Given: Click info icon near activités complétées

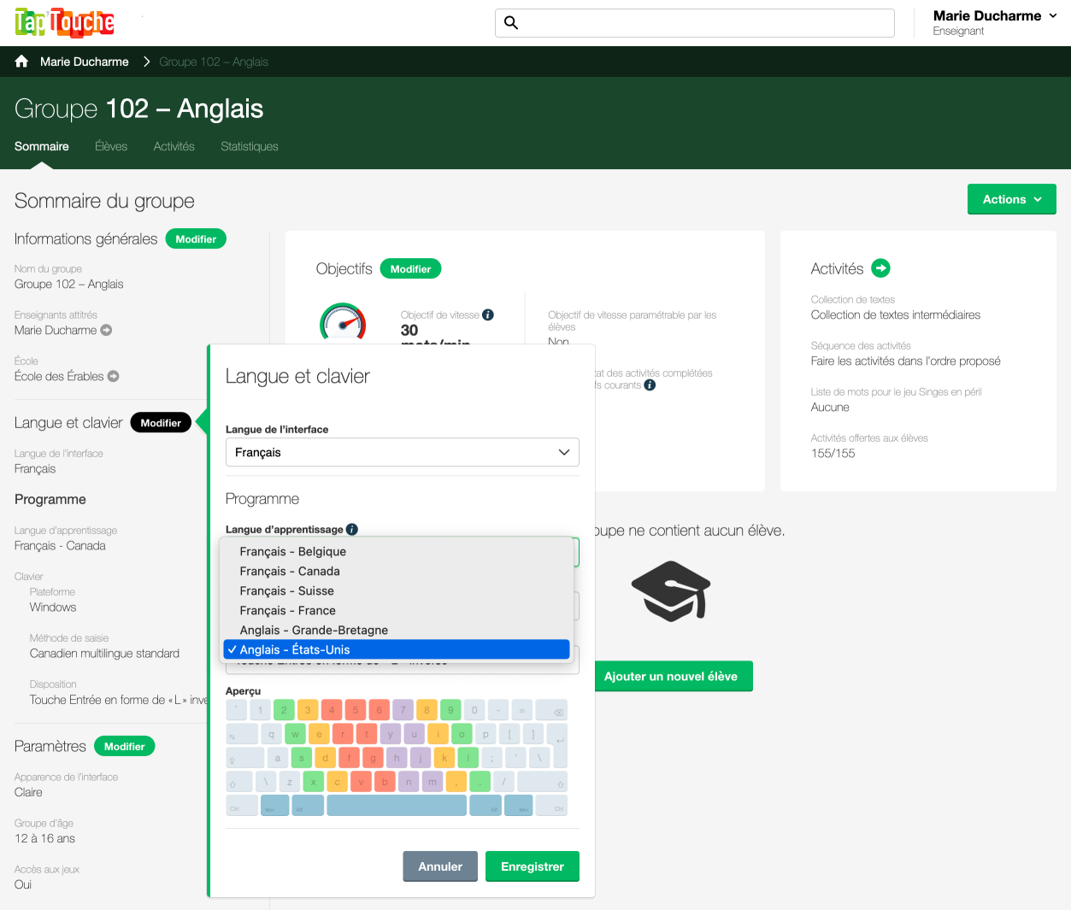Looking at the screenshot, I should [650, 385].
